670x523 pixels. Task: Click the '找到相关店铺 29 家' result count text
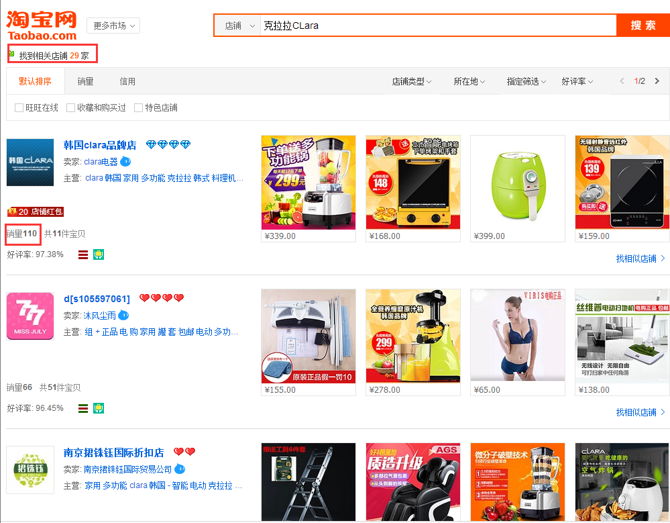[54, 56]
